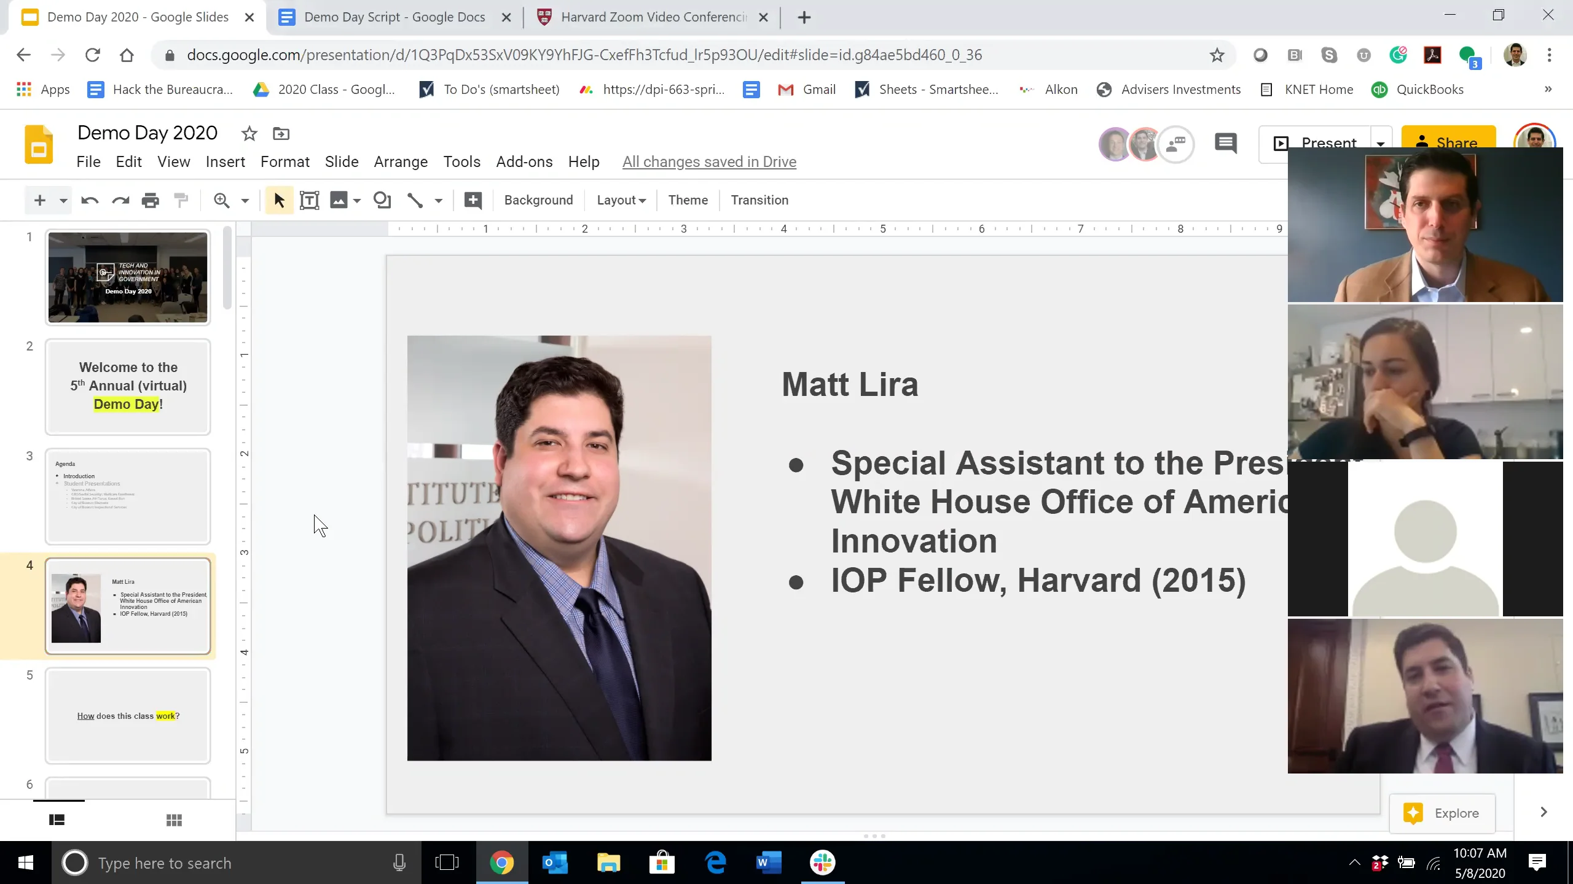Click the IOP Fellow, Harvard (2015) bullet

1038,580
